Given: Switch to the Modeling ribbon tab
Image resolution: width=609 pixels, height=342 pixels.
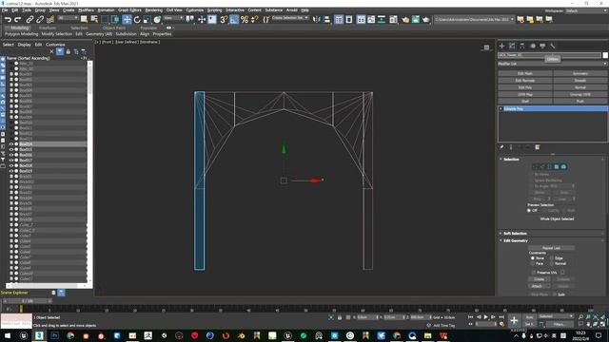Looking at the screenshot, I should click(19, 28).
